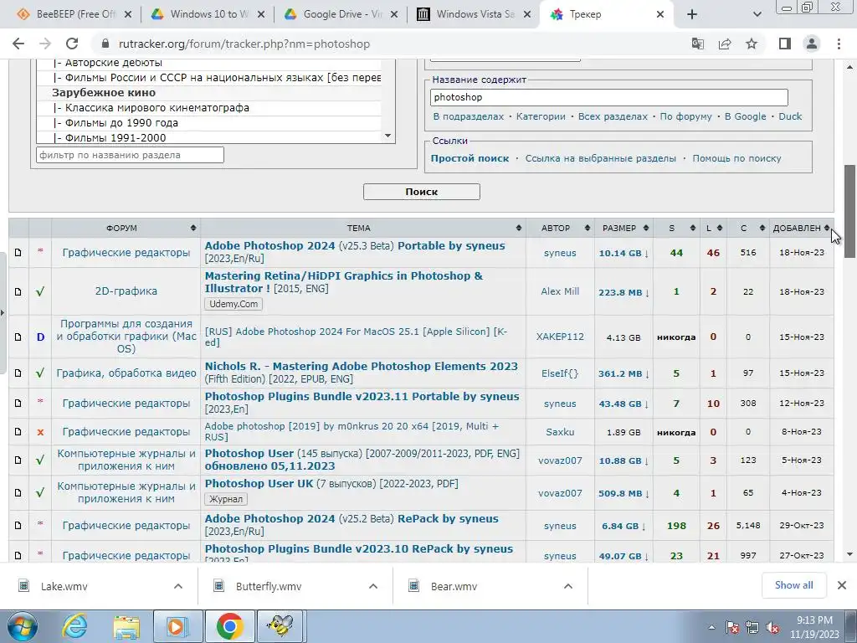Viewport: 857px width, 643px height.
Task: Open the tab search dropdown arrow
Action: click(x=757, y=14)
